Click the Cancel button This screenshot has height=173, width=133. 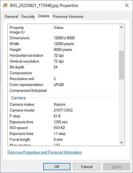coord(87,167)
